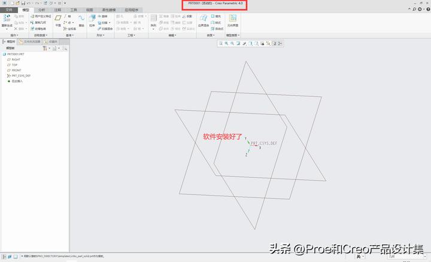Screen dimensions: 431x262
Task: Select the 平面 (Plane) datum tool
Action: coord(58,20)
